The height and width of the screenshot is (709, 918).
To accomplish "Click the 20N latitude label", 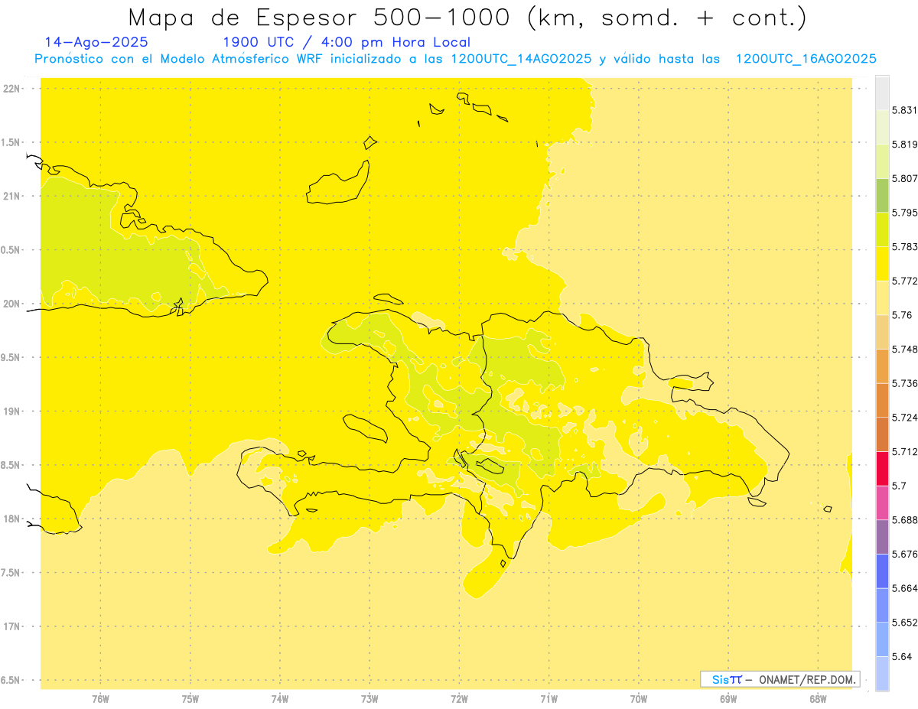I will [x=11, y=304].
